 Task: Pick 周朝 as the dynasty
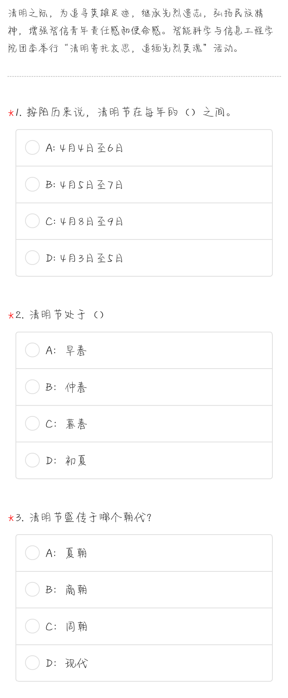click(x=33, y=626)
